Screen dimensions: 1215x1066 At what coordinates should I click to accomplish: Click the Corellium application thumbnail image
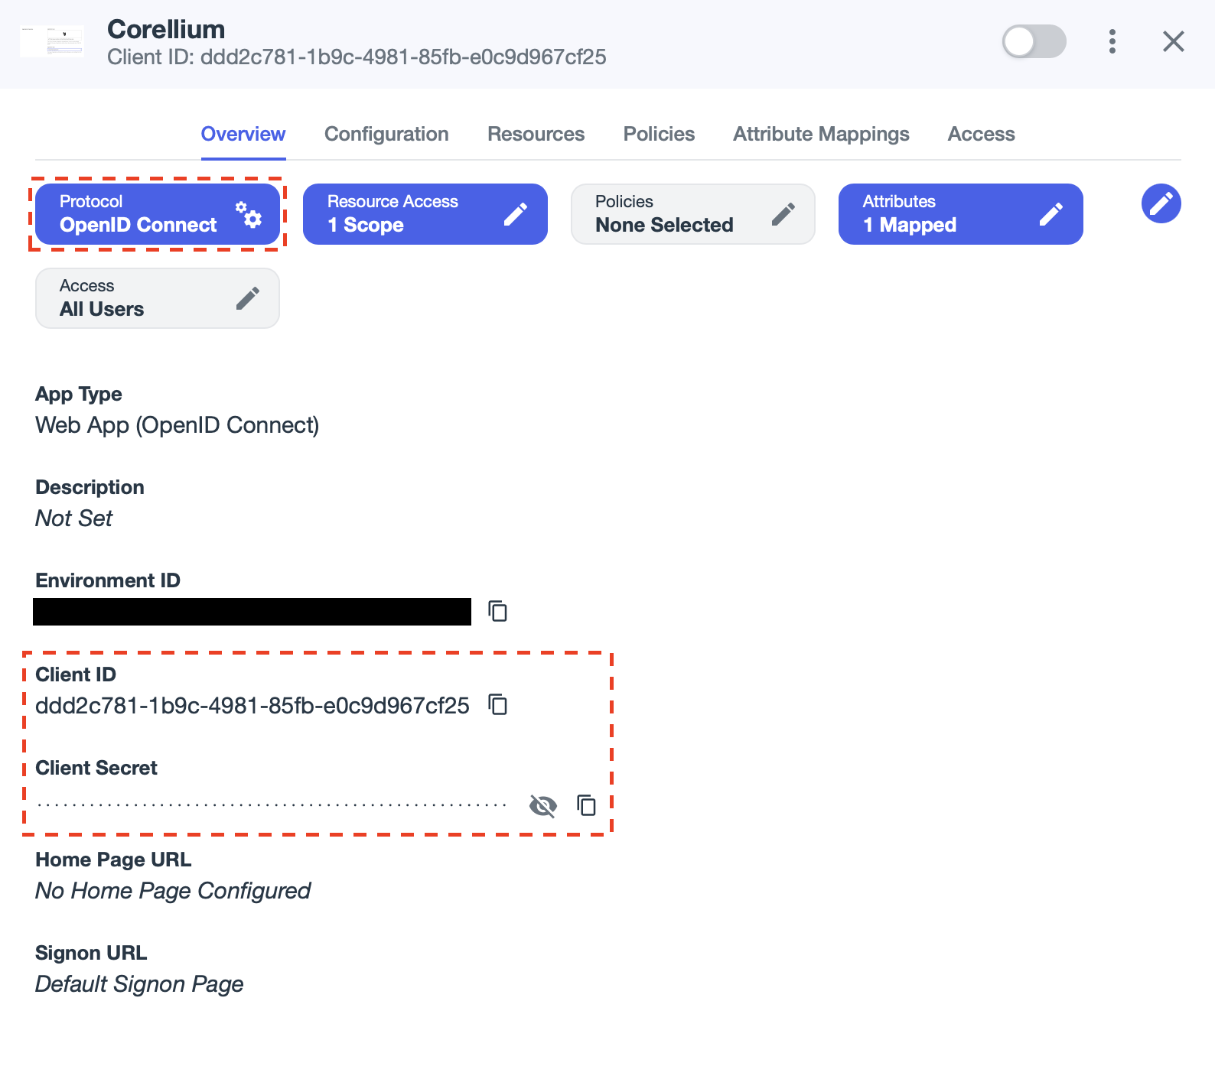point(52,41)
